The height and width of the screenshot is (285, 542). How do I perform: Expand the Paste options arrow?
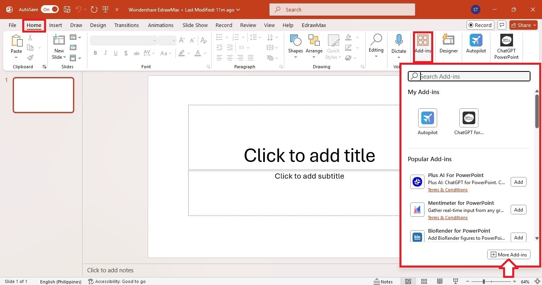(x=16, y=58)
